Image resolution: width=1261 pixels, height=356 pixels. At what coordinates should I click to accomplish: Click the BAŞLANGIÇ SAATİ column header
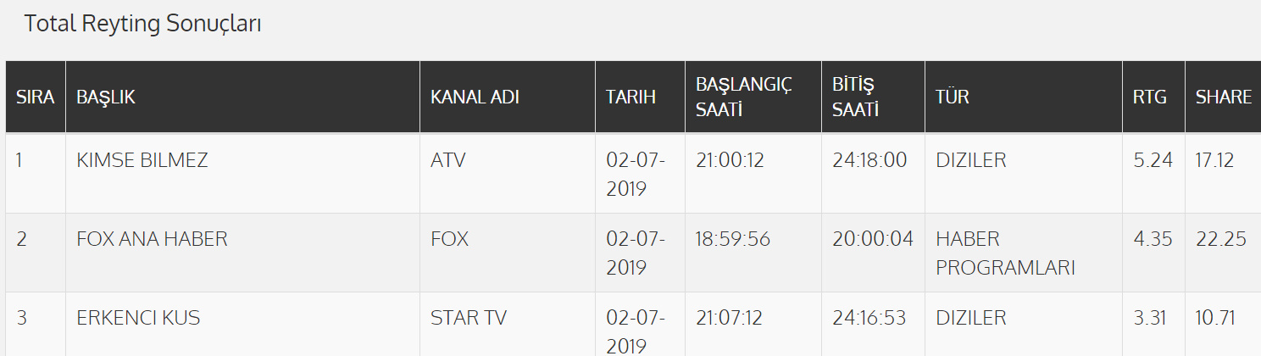743,97
